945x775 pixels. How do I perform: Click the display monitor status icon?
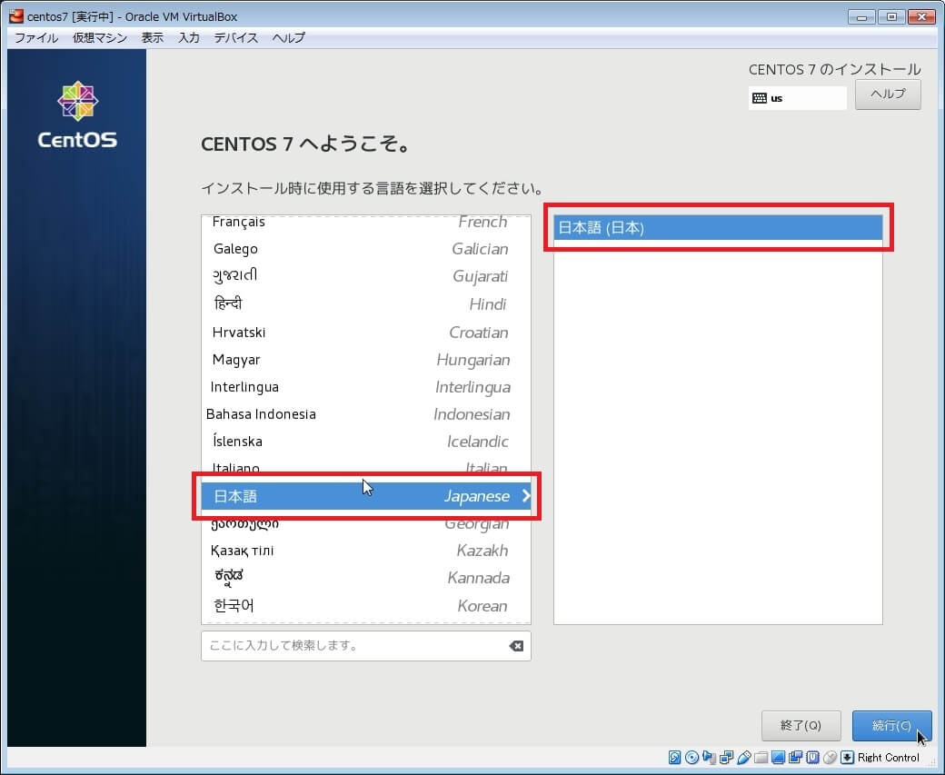(x=778, y=758)
